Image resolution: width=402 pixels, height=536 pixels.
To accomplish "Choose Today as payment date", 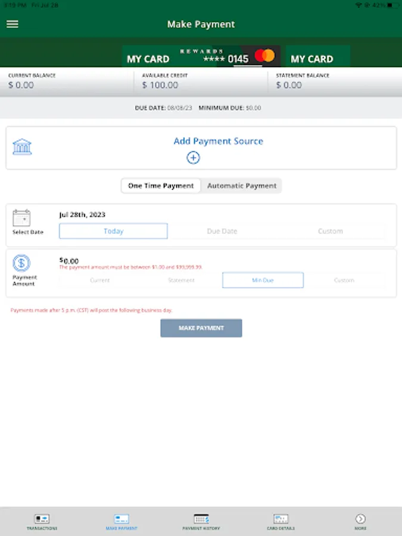I will point(113,231).
